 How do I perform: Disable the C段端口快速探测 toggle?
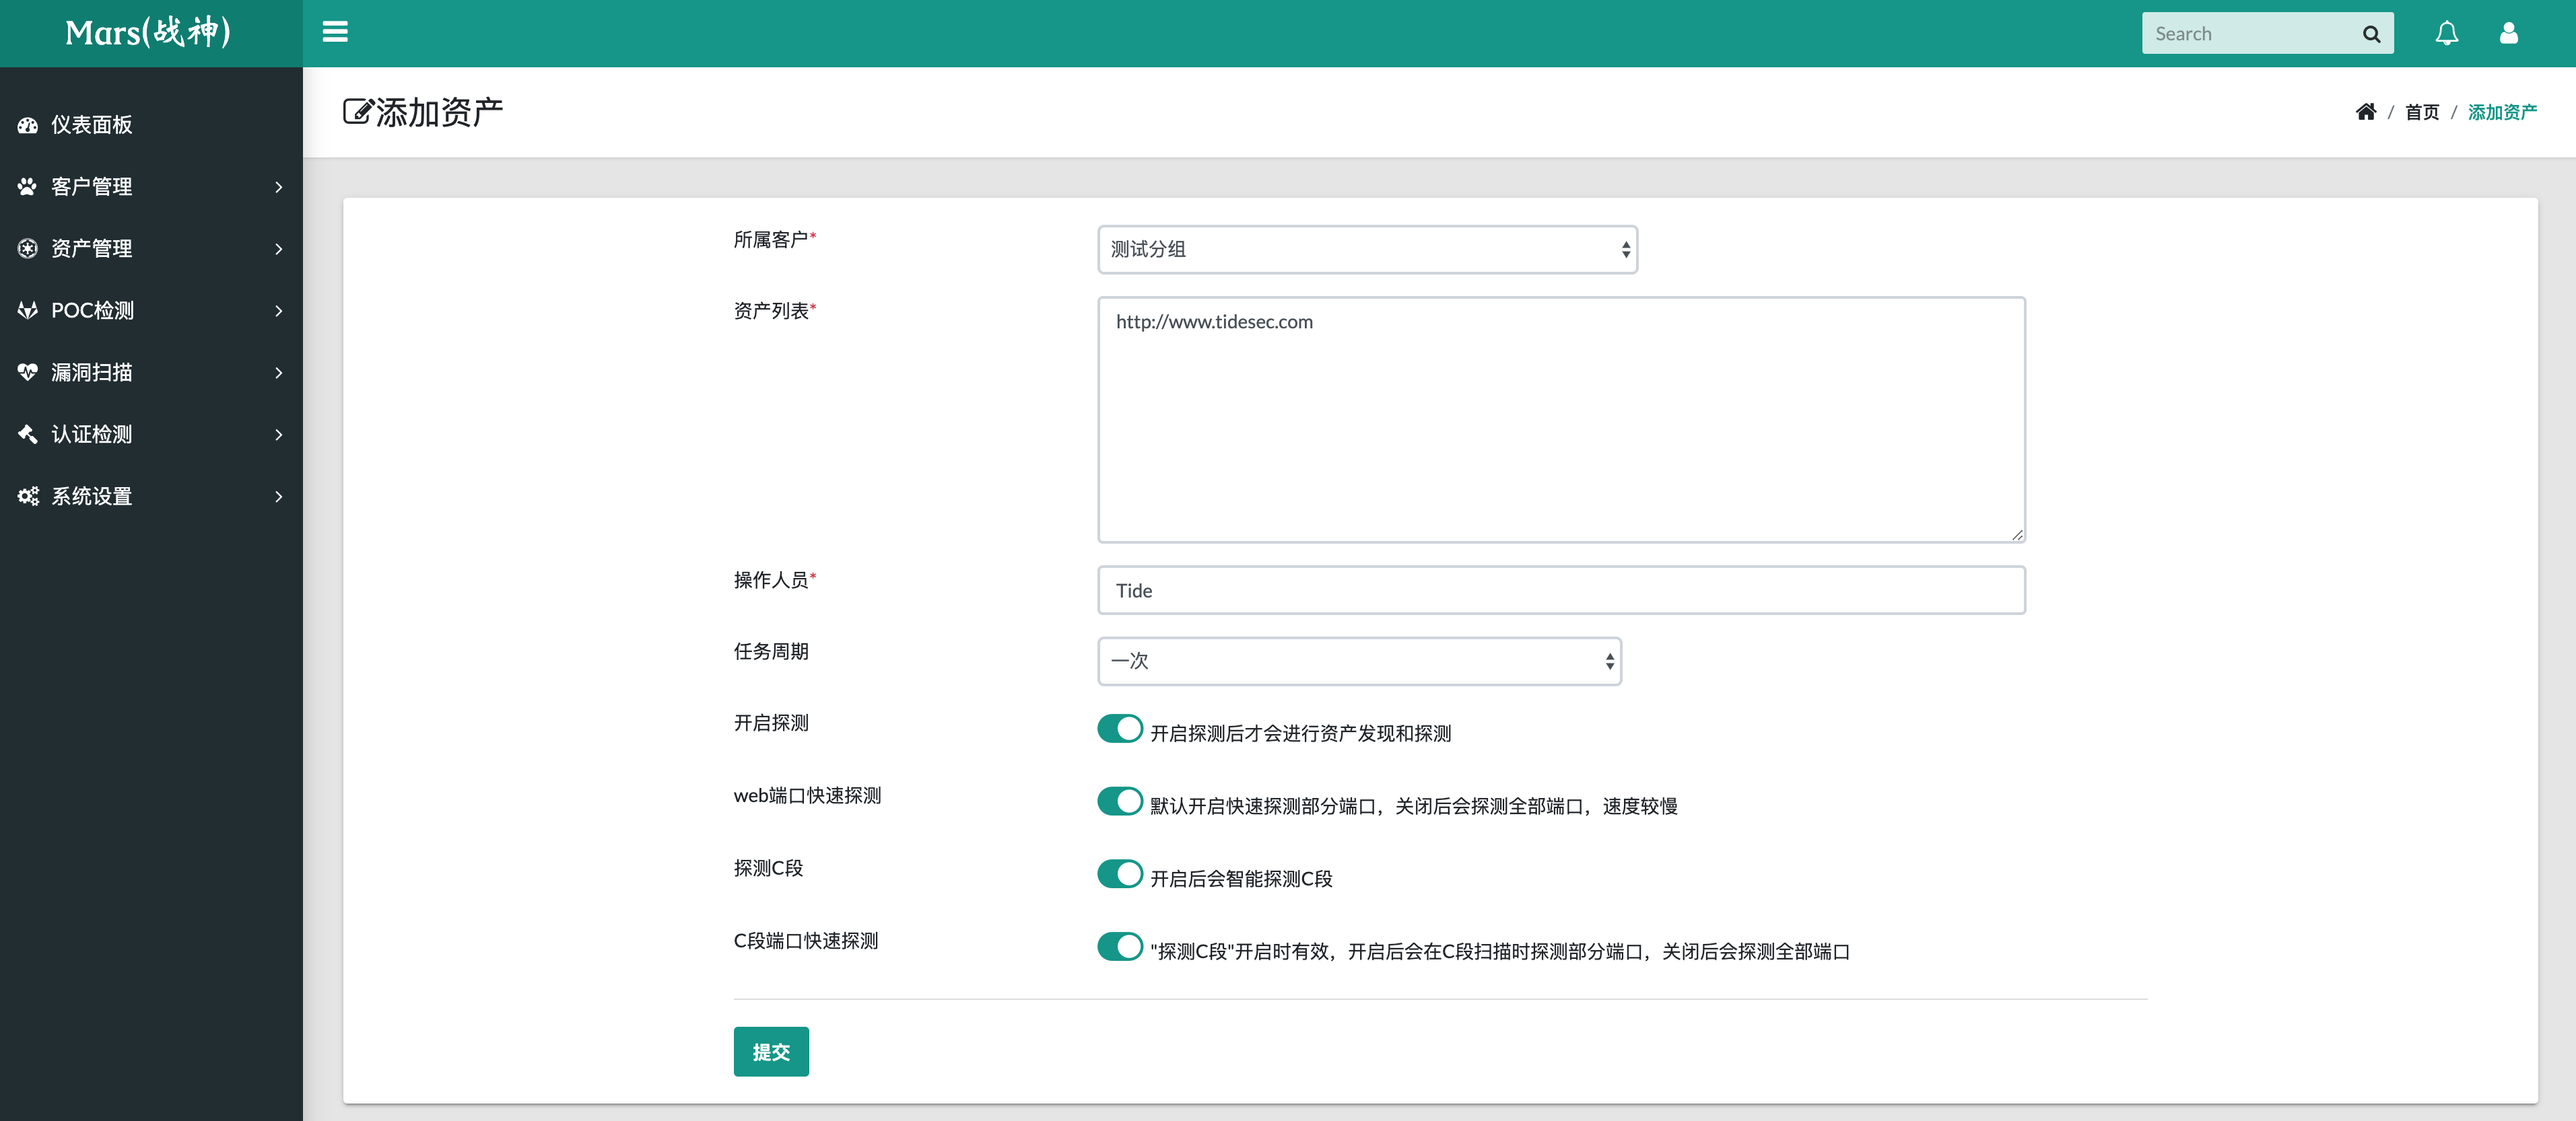pyautogui.click(x=1120, y=946)
